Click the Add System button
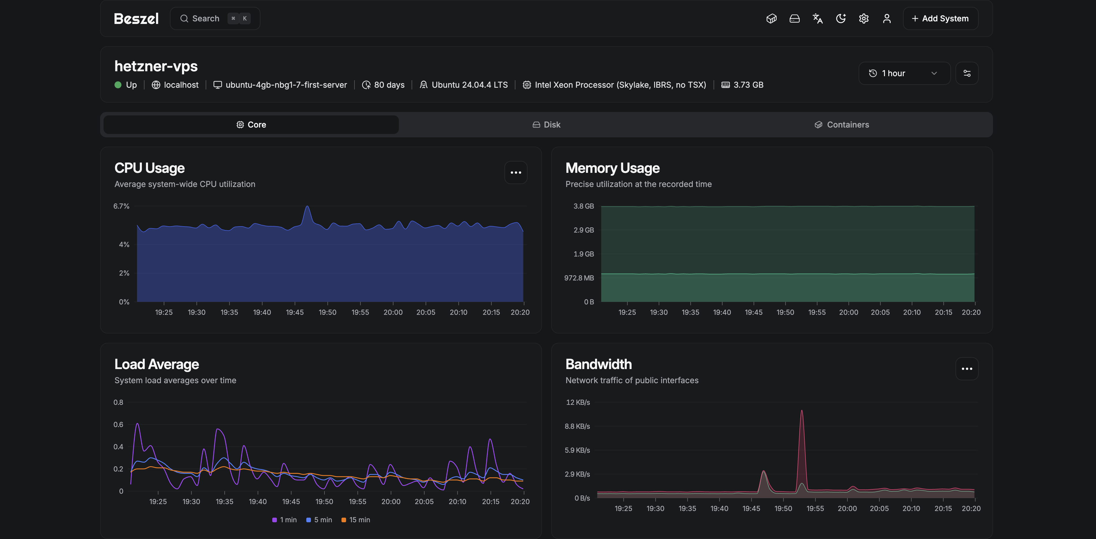This screenshot has height=539, width=1096. click(940, 19)
